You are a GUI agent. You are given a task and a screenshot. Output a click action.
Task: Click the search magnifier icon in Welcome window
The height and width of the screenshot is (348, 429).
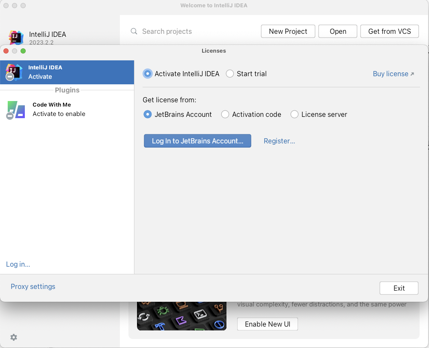pos(134,31)
